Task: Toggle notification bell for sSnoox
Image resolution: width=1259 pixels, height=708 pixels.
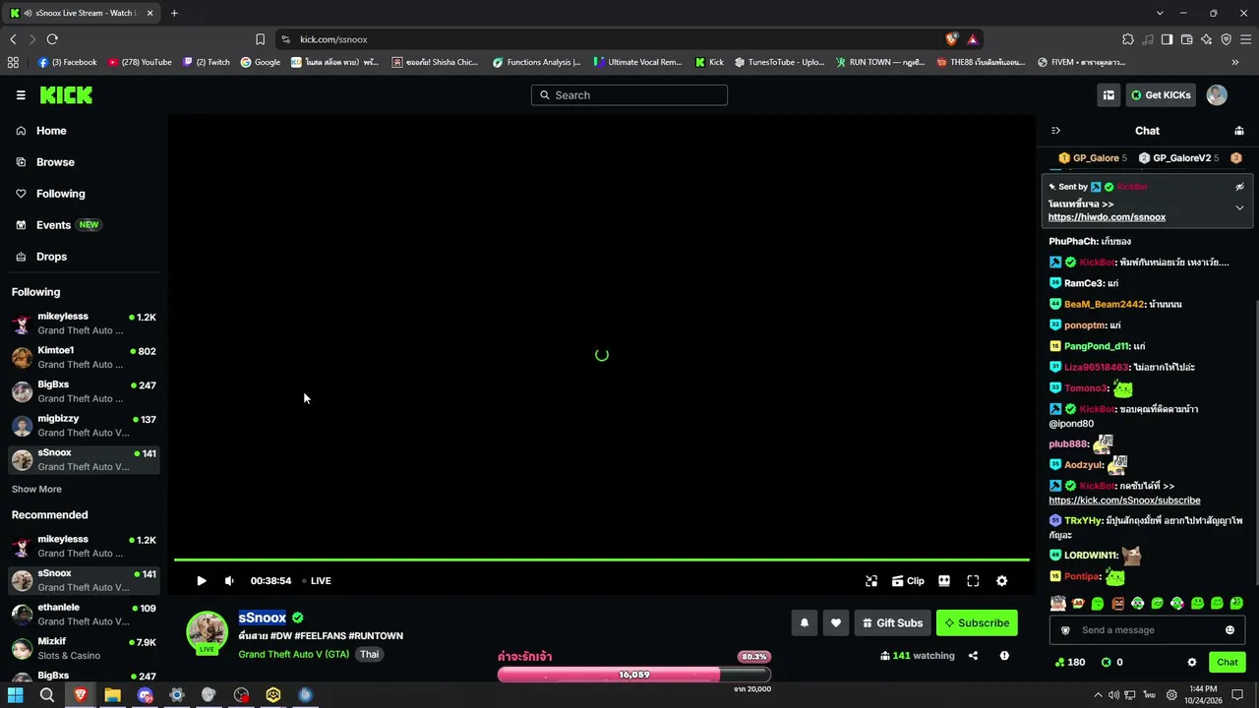Action: click(805, 622)
